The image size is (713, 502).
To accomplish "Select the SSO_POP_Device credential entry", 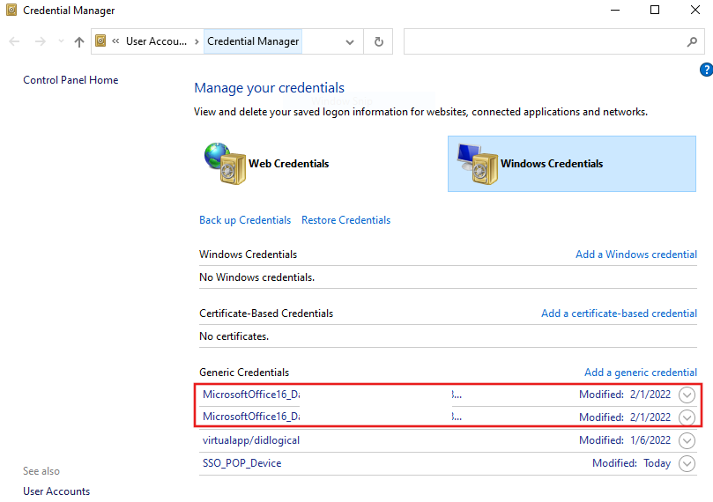I will pyautogui.click(x=241, y=463).
